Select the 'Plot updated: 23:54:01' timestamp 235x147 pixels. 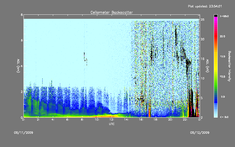click(x=205, y=6)
